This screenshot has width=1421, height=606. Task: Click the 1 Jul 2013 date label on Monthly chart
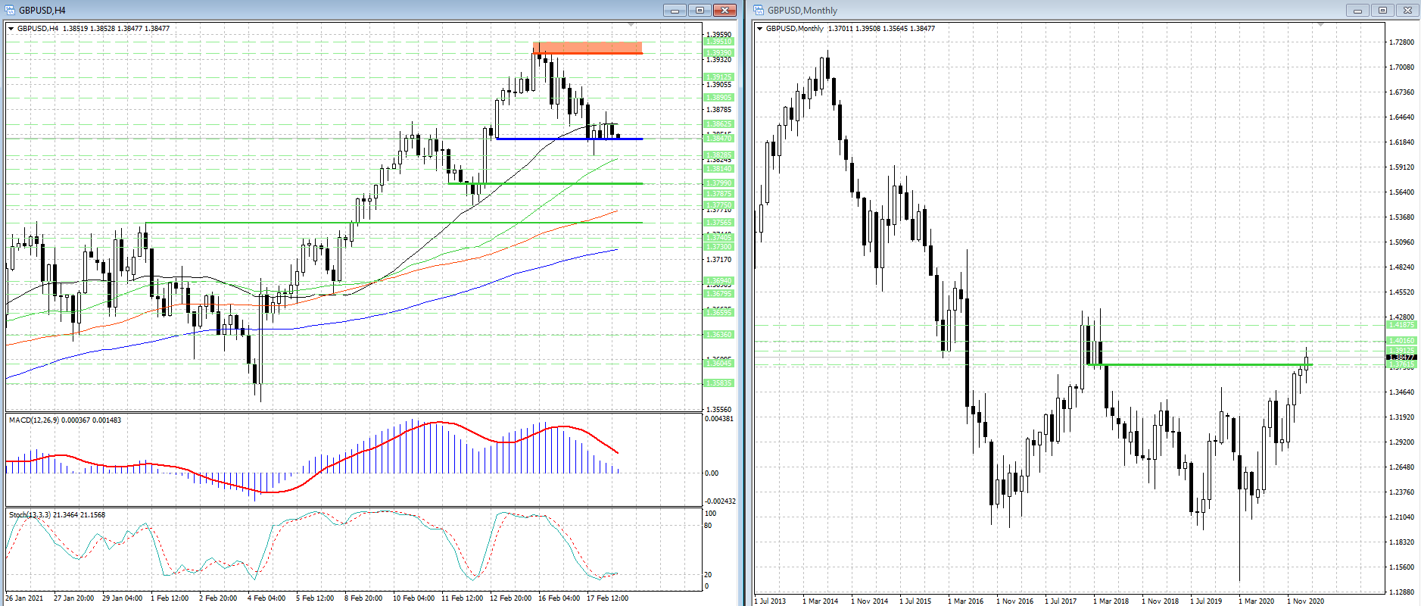click(x=772, y=601)
